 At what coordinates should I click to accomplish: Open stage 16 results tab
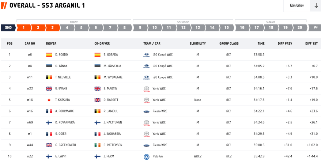(x=242, y=27)
